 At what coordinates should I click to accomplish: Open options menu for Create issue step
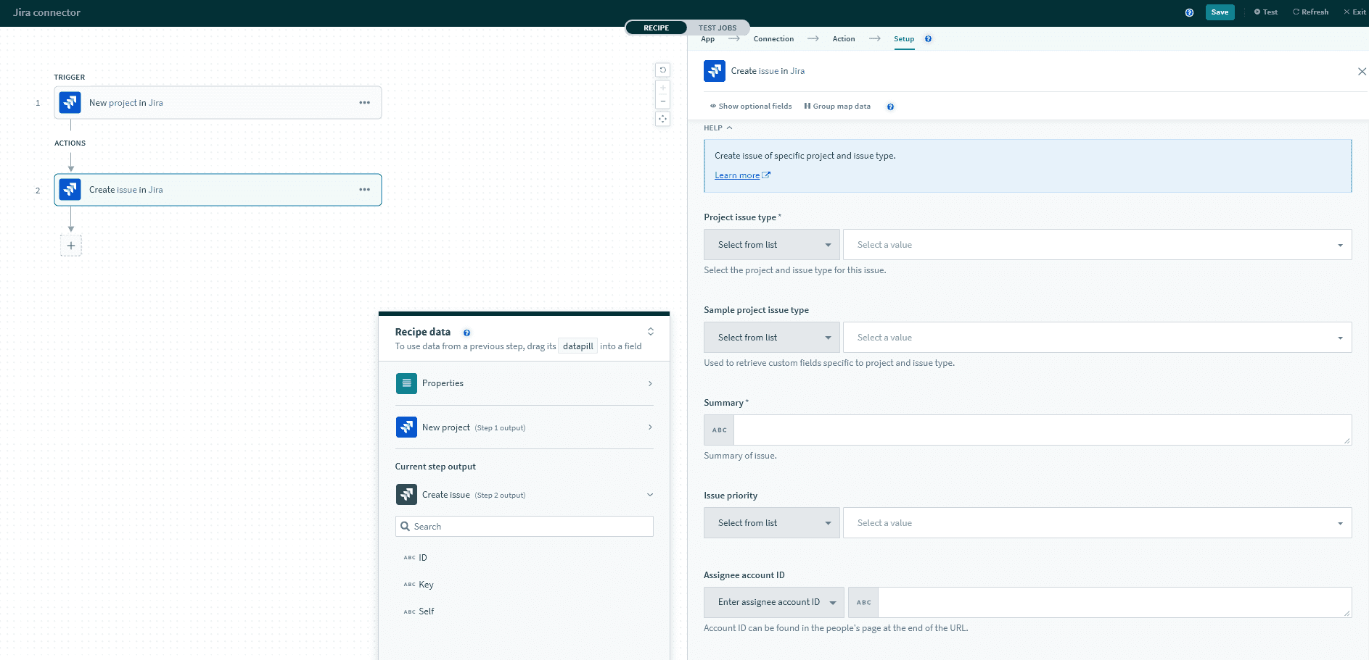click(x=364, y=190)
